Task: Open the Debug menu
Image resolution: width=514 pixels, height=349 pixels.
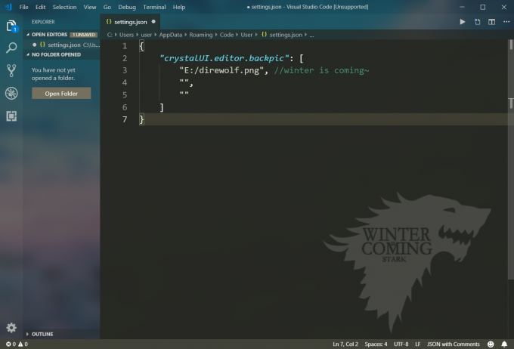Action: pos(127,7)
